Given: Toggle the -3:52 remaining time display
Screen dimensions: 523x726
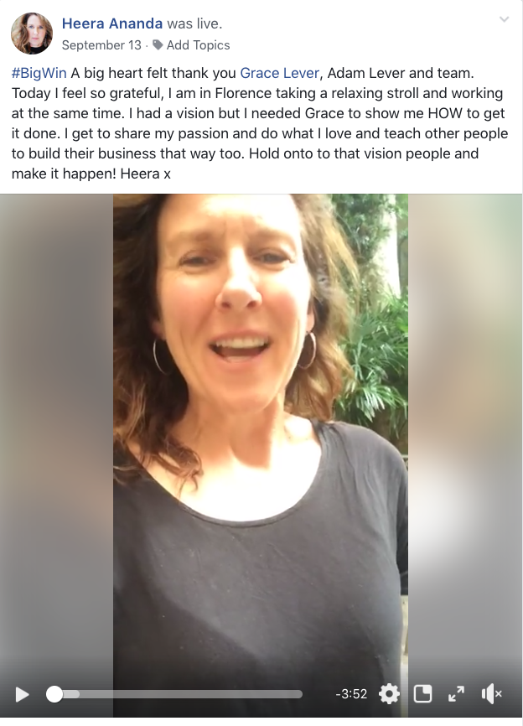Looking at the screenshot, I should click(x=351, y=693).
